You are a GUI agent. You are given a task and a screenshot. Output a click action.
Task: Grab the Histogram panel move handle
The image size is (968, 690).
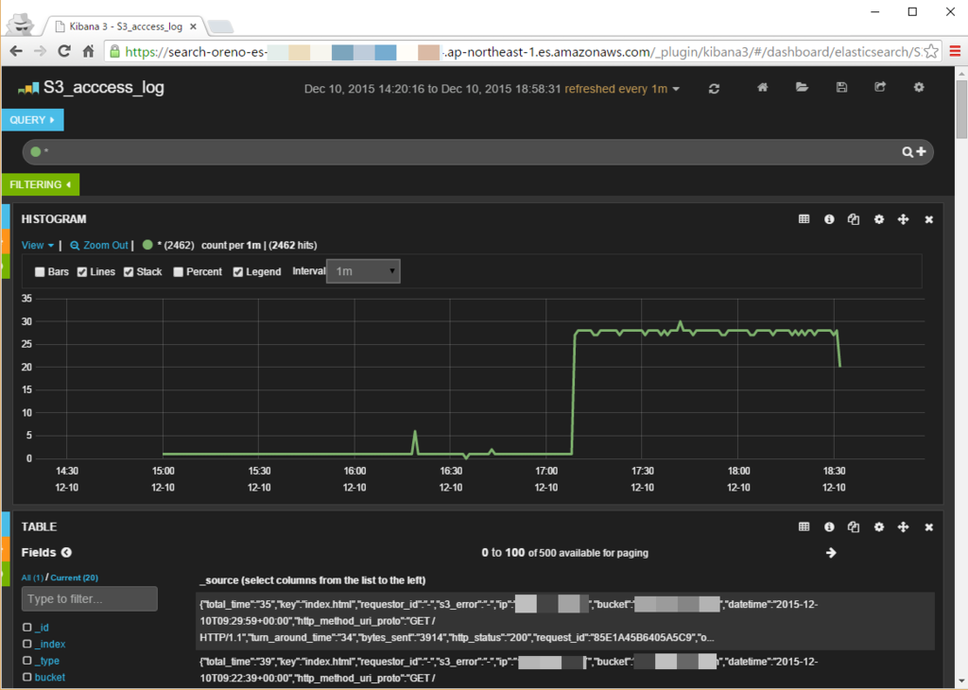[x=903, y=219]
